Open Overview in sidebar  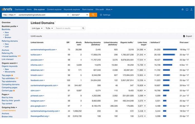(6, 23)
